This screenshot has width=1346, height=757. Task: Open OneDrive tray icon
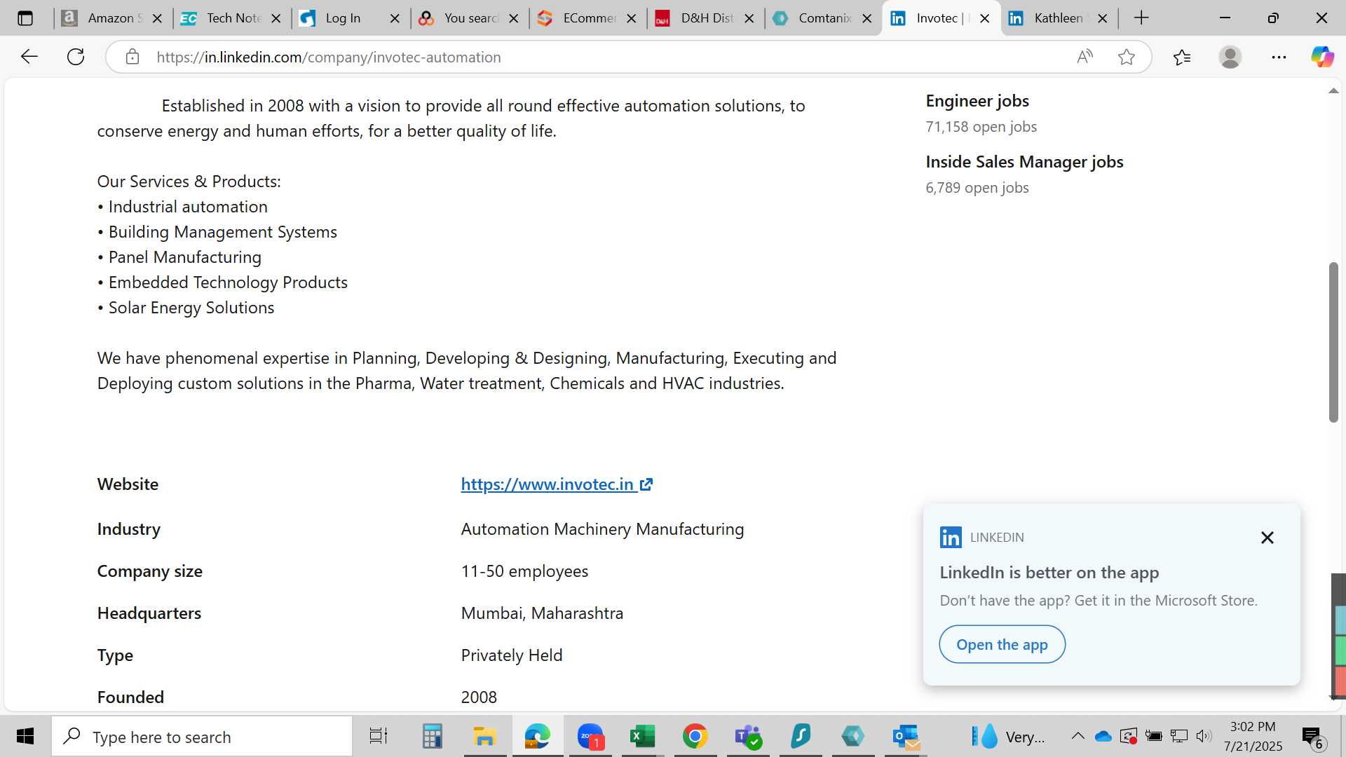pyautogui.click(x=1103, y=736)
